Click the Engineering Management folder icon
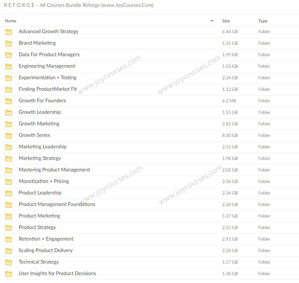 (9, 66)
